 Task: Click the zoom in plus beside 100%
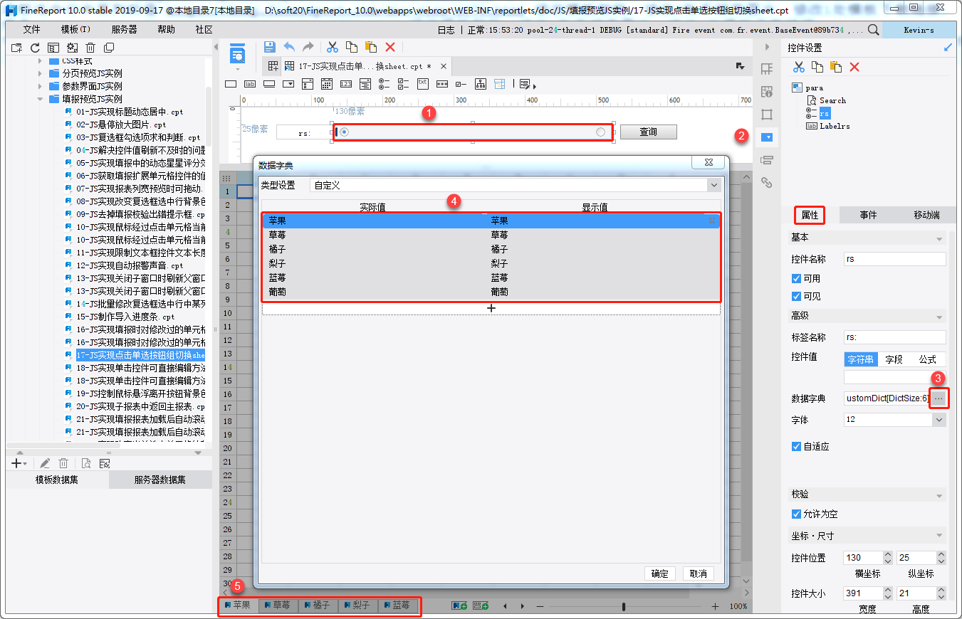[x=715, y=606]
